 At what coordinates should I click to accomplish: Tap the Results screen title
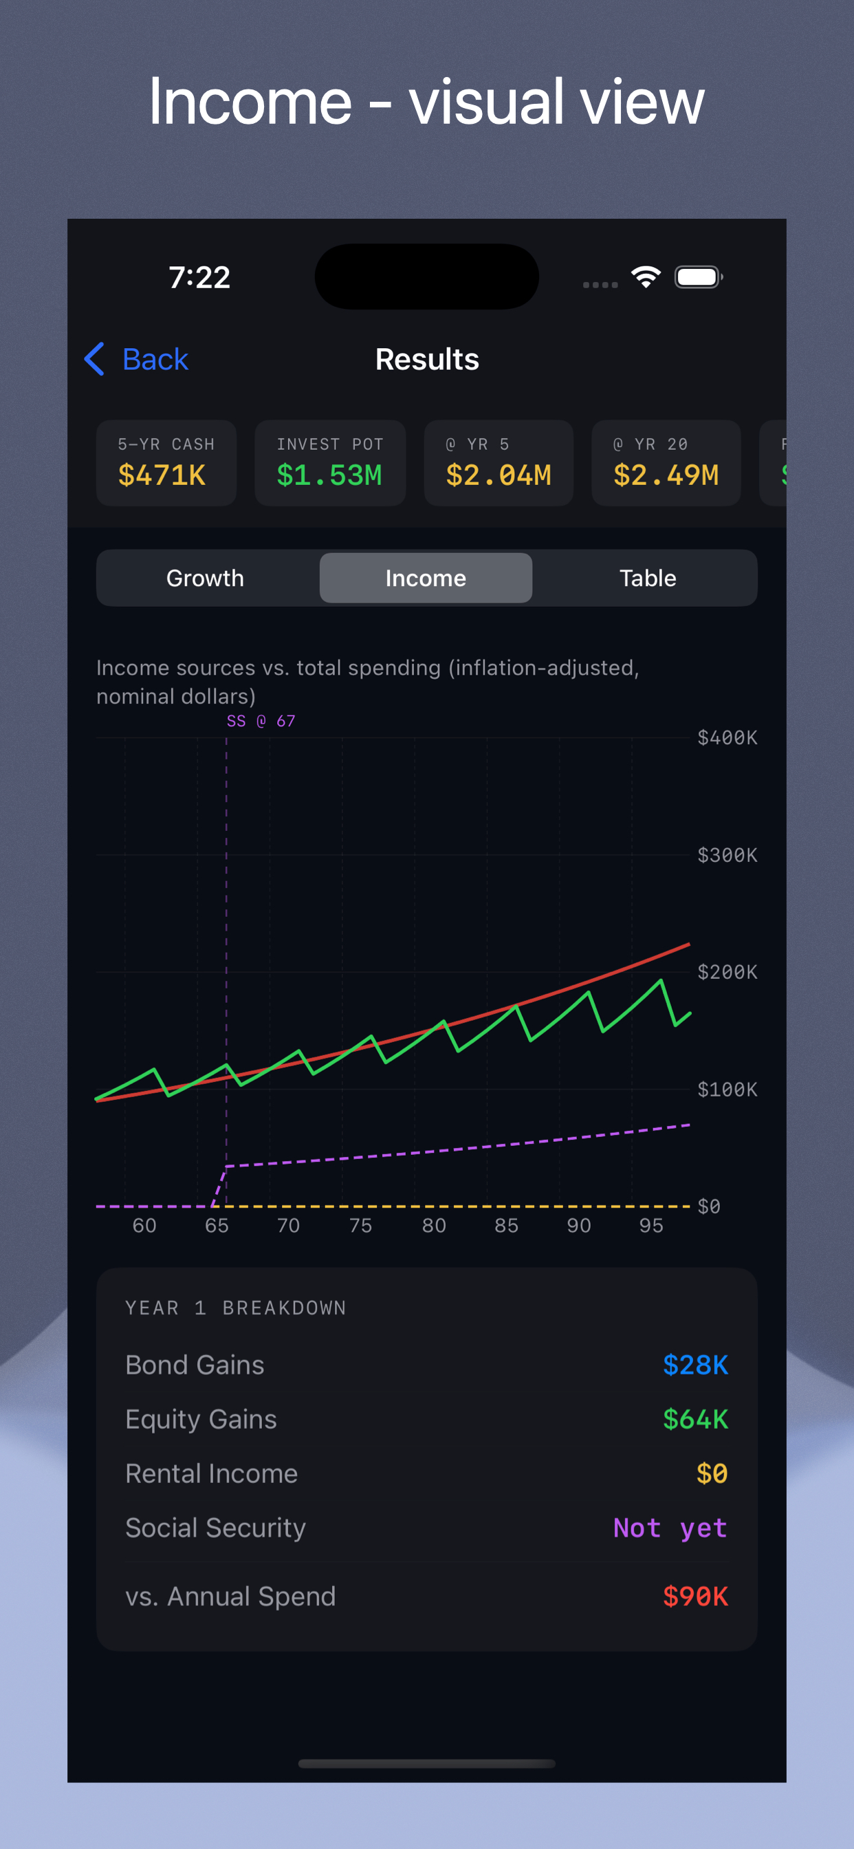tap(427, 359)
